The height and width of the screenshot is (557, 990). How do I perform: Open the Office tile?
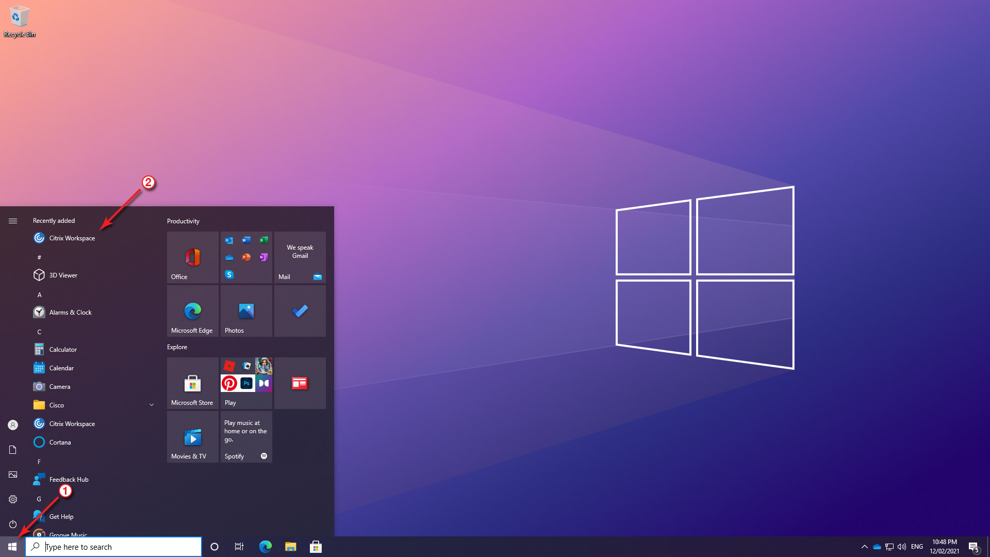coord(192,257)
